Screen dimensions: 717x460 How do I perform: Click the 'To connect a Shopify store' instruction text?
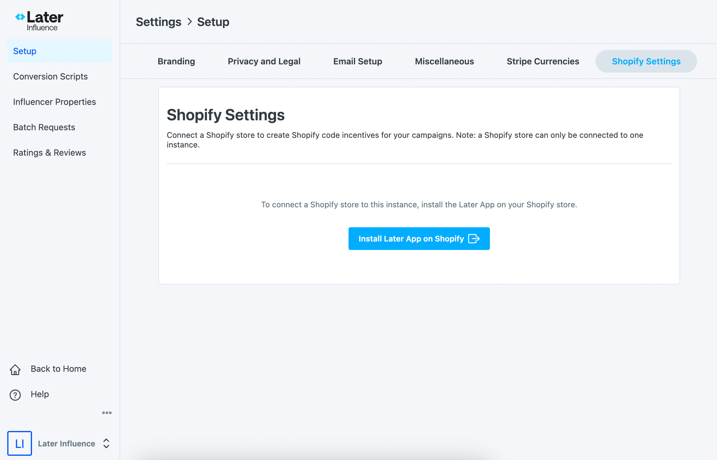[x=419, y=205]
